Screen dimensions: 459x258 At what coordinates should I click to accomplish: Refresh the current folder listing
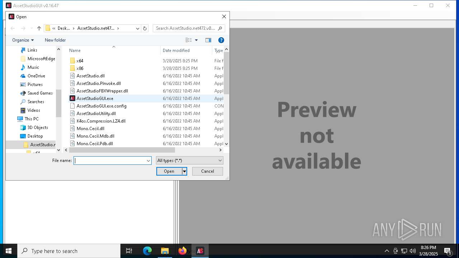coord(145,28)
